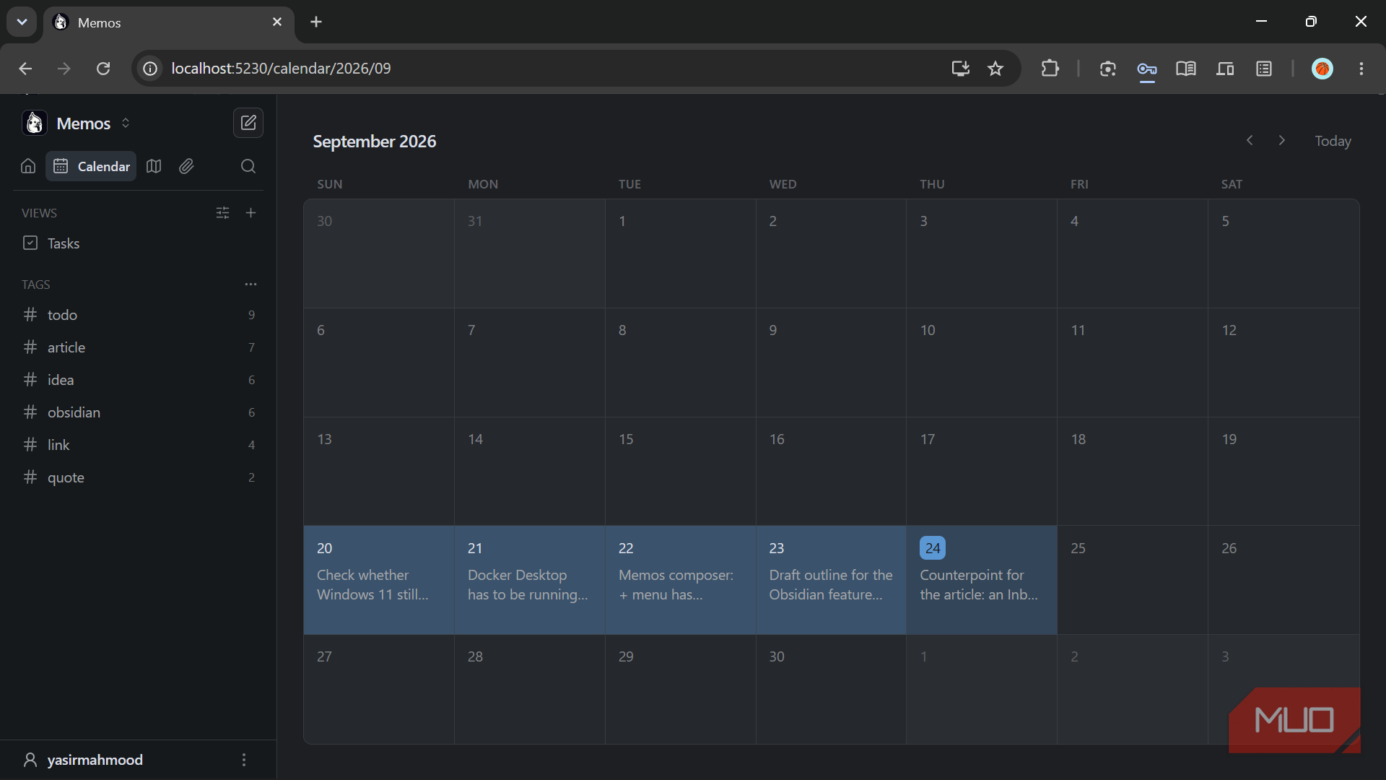Open the Explore map icon
This screenshot has height=780, width=1386.
[x=154, y=166]
